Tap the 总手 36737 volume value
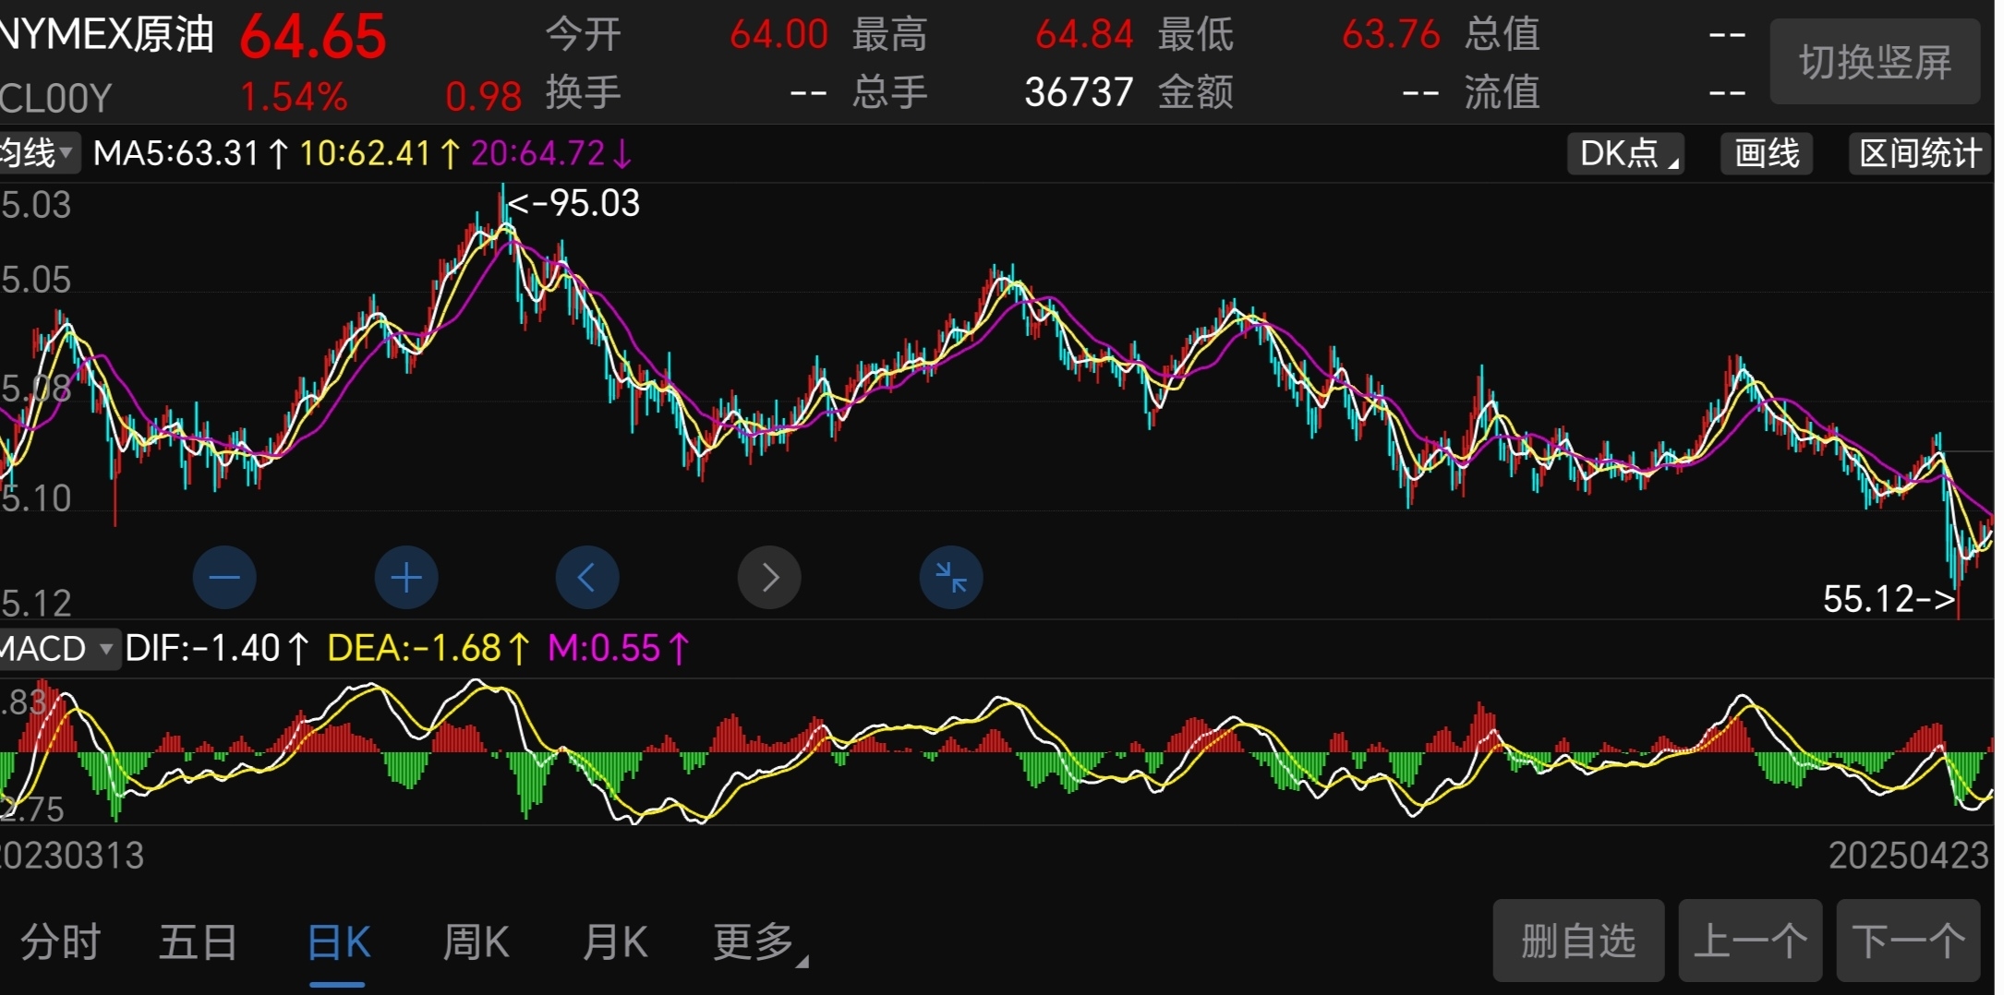Viewport: 2004px width, 995px height. point(1079,92)
